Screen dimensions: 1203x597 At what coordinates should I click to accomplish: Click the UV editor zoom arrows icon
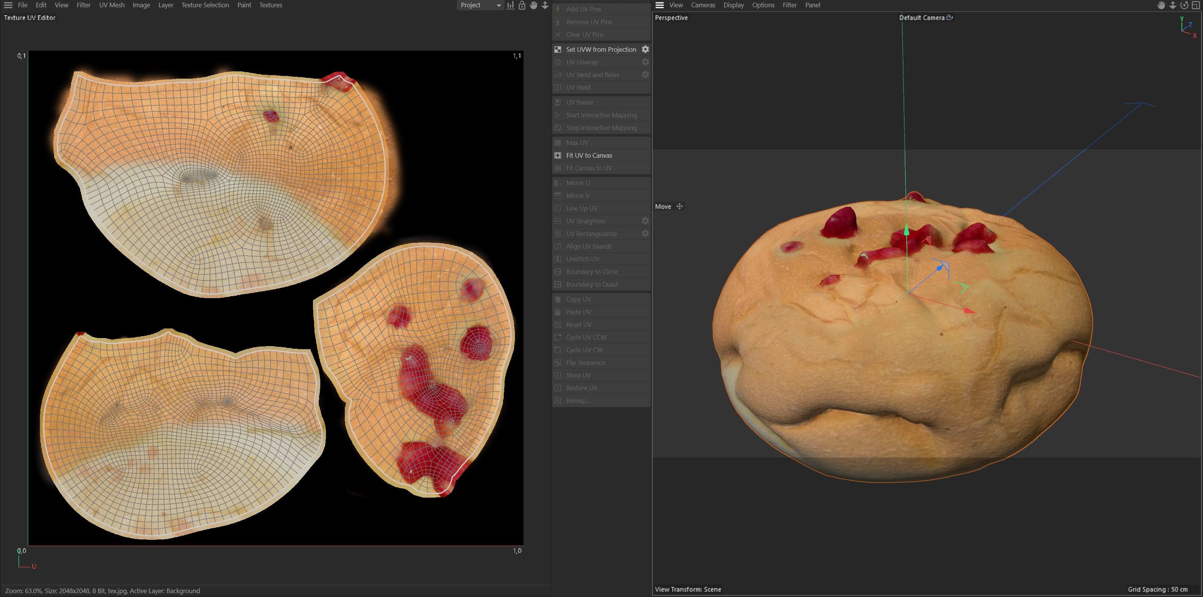tap(545, 5)
